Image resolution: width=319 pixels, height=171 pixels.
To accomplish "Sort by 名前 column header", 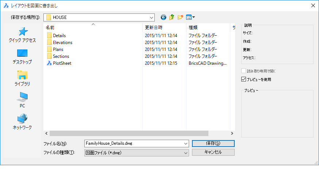I will tap(93, 27).
